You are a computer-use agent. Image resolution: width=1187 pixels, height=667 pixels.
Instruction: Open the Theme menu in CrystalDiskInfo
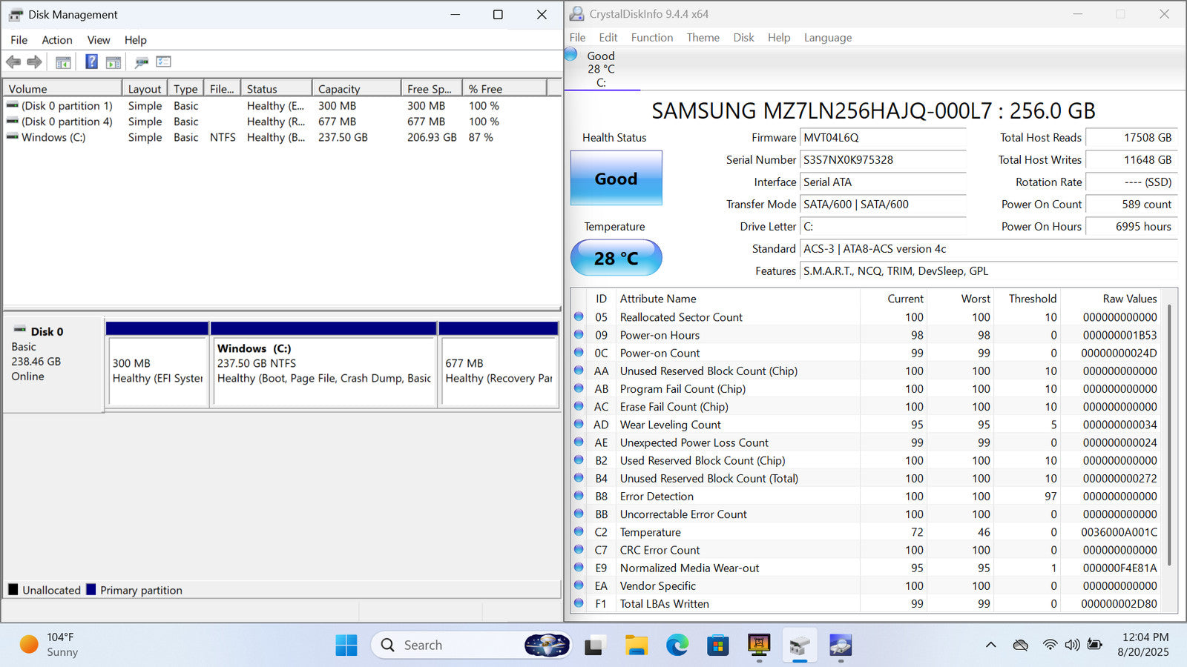[703, 38]
